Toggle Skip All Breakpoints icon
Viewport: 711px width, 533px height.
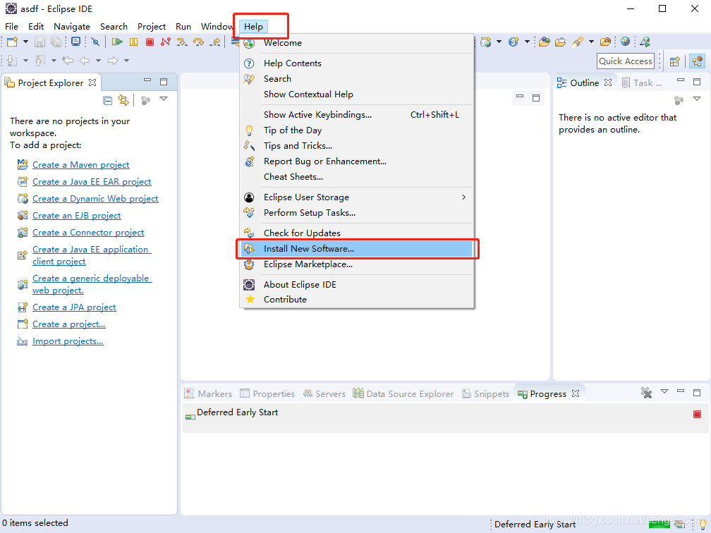point(95,42)
